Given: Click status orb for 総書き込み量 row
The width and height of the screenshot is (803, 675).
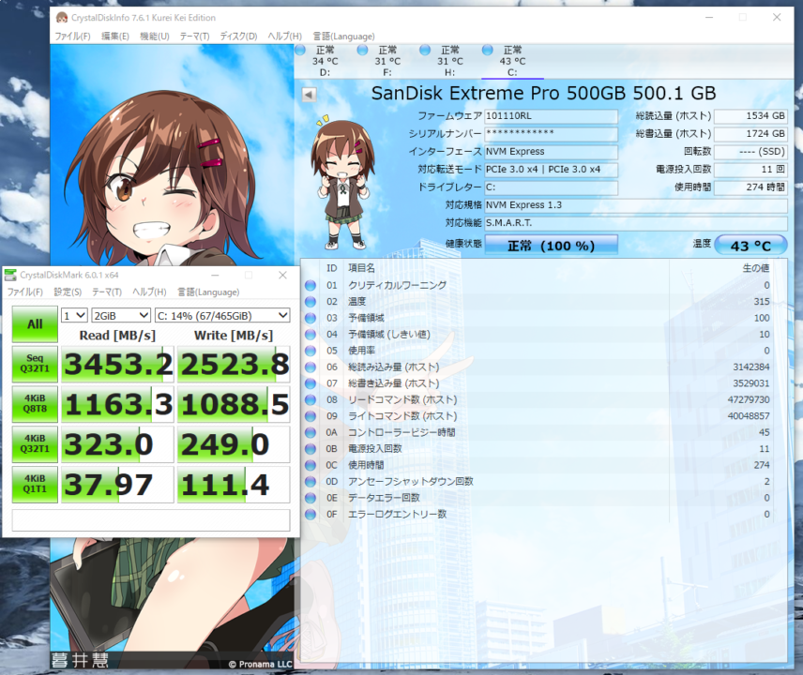Looking at the screenshot, I should pos(311,383).
